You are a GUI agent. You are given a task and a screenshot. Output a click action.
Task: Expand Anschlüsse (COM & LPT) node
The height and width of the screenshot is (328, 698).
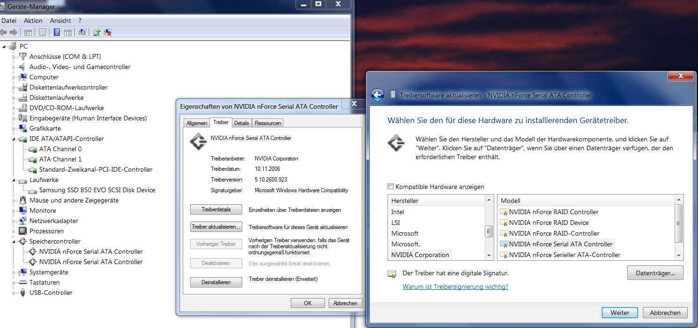[x=14, y=56]
